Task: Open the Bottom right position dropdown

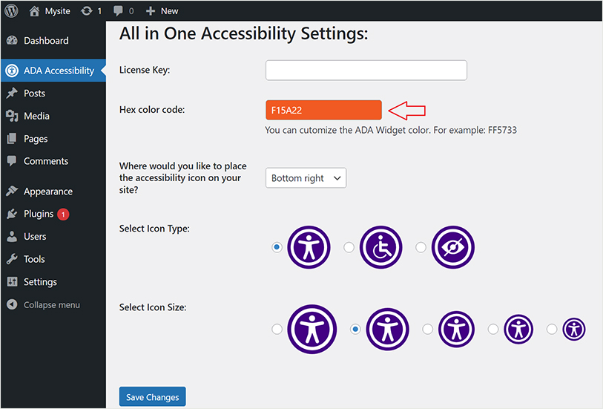Action: point(306,177)
